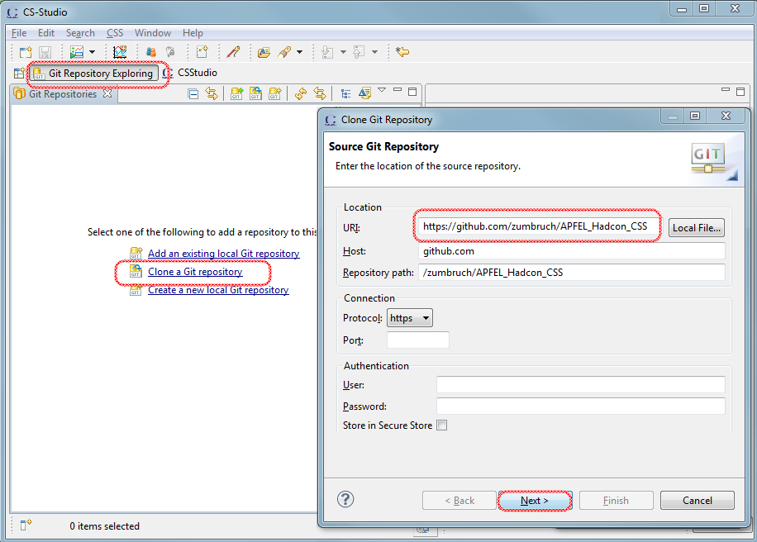The height and width of the screenshot is (542, 757).
Task: Open the CSS menu
Action: pos(115,33)
